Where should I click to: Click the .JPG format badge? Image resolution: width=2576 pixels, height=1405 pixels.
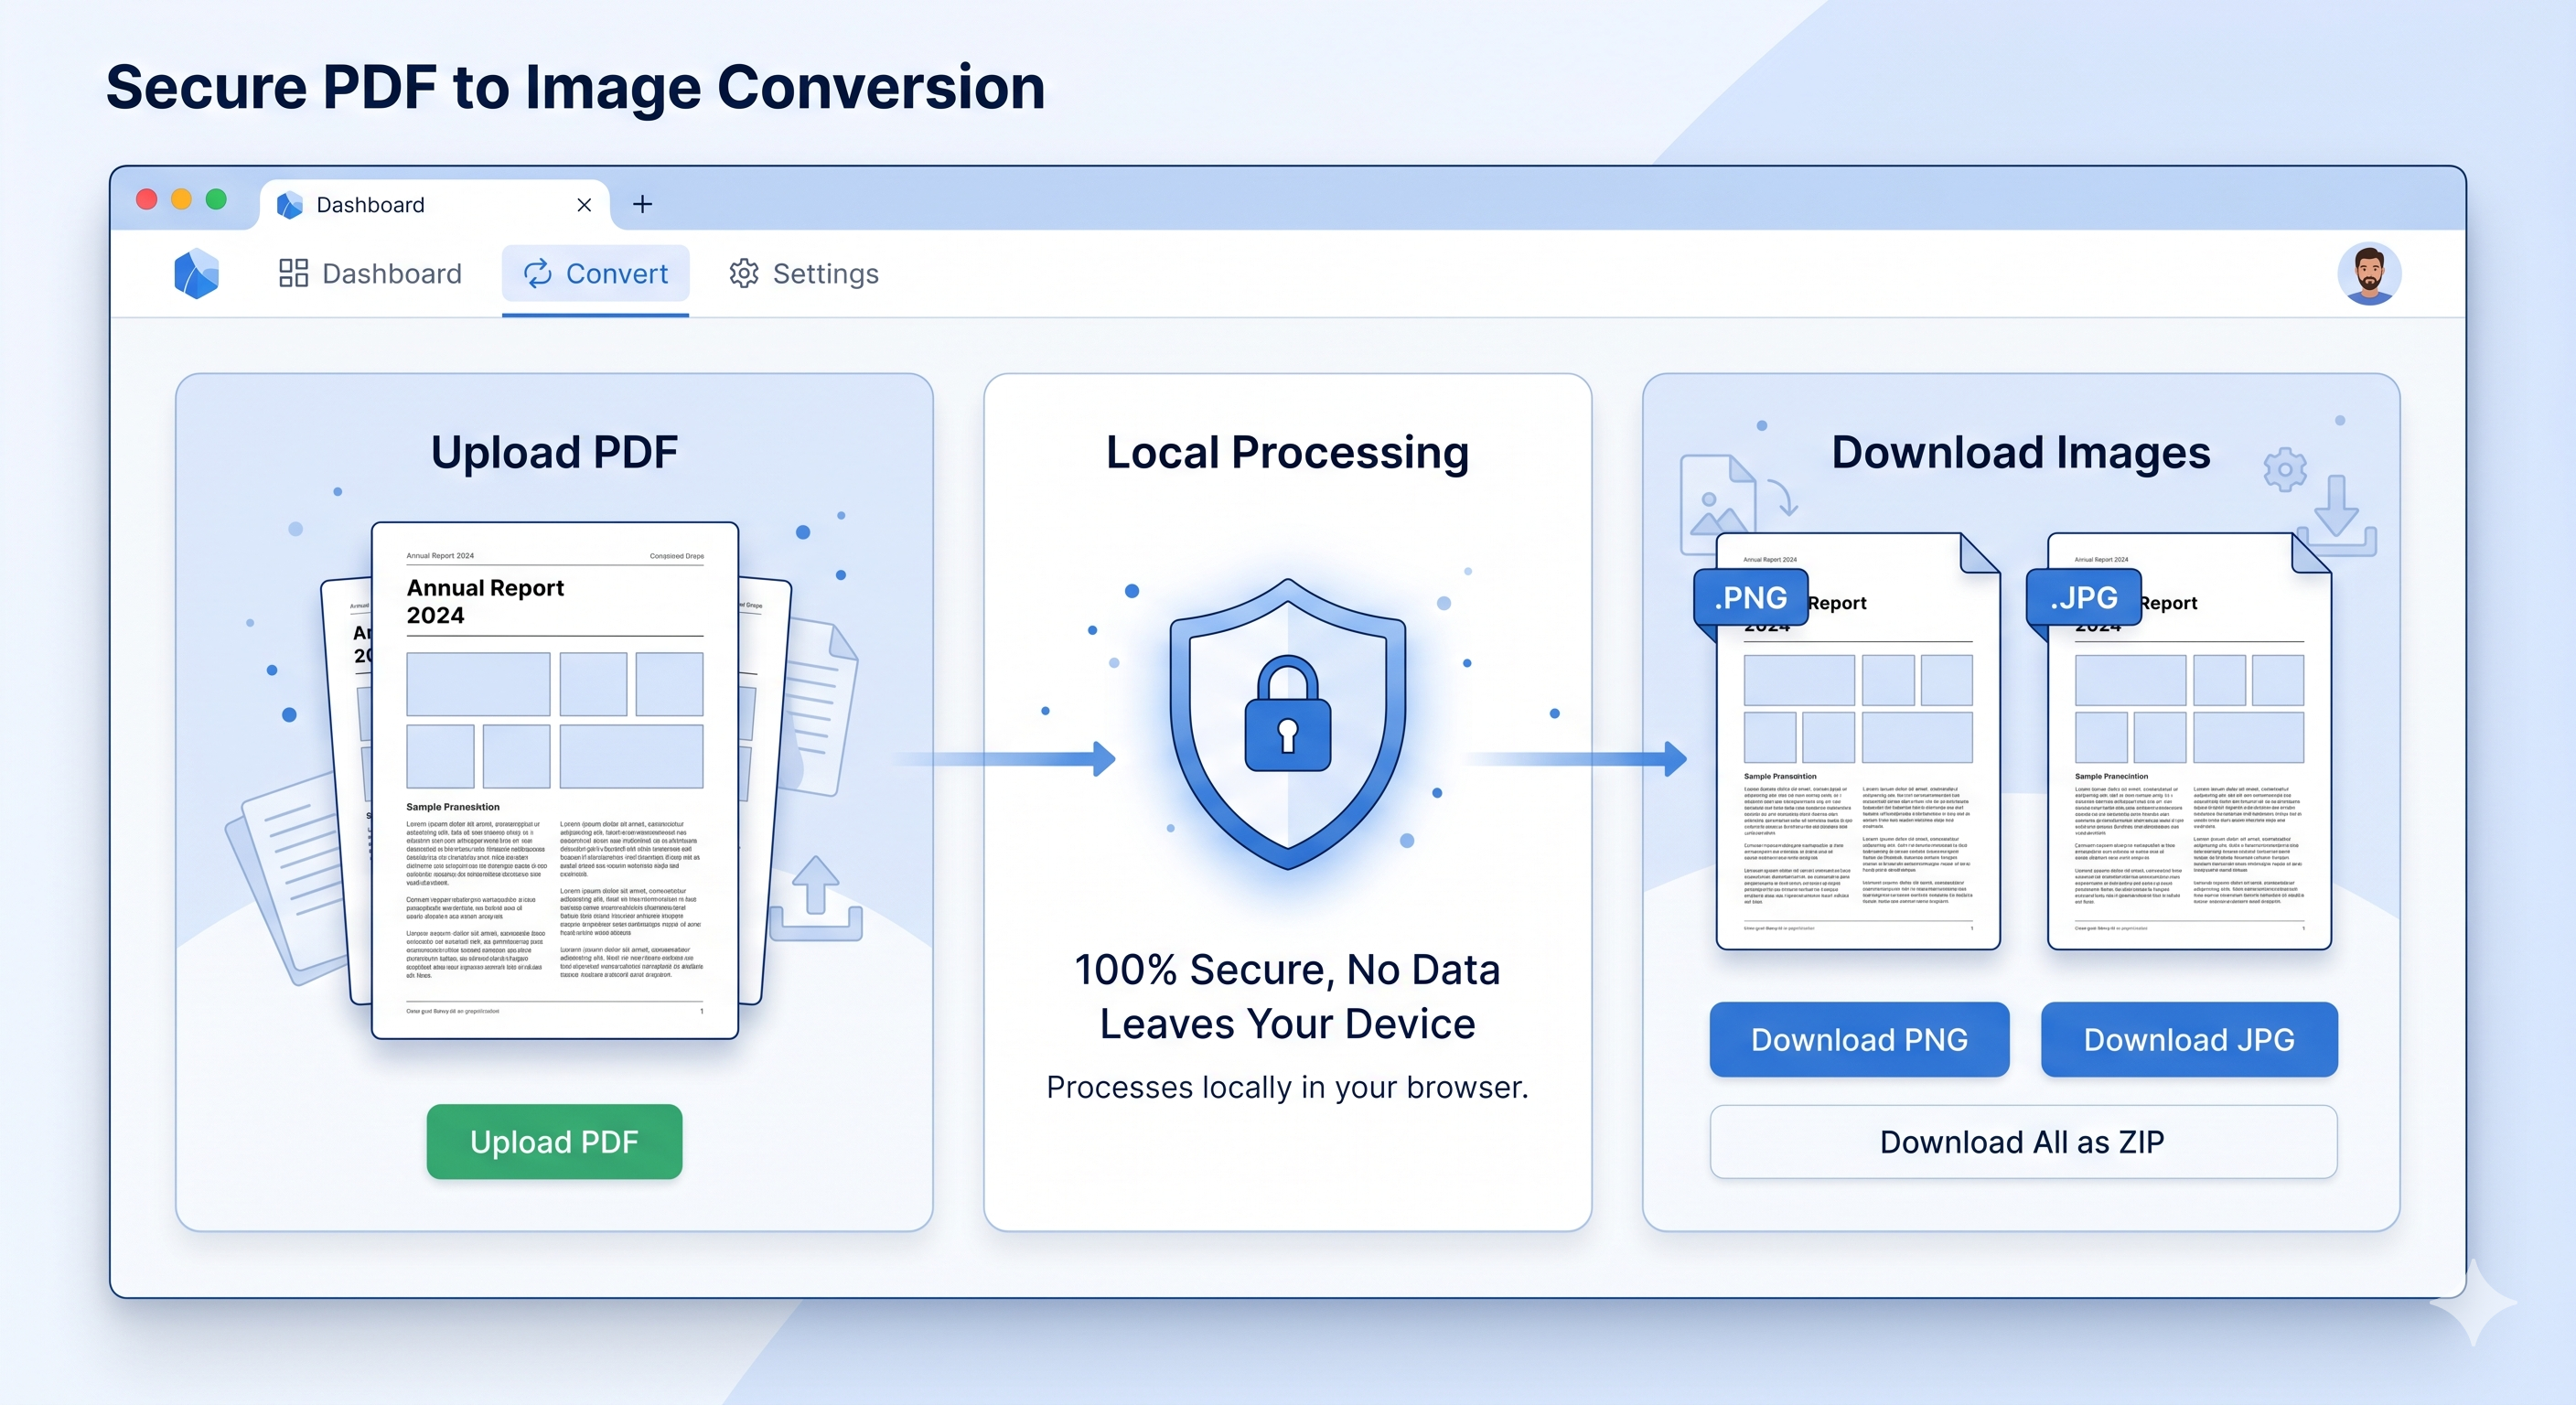(2084, 597)
